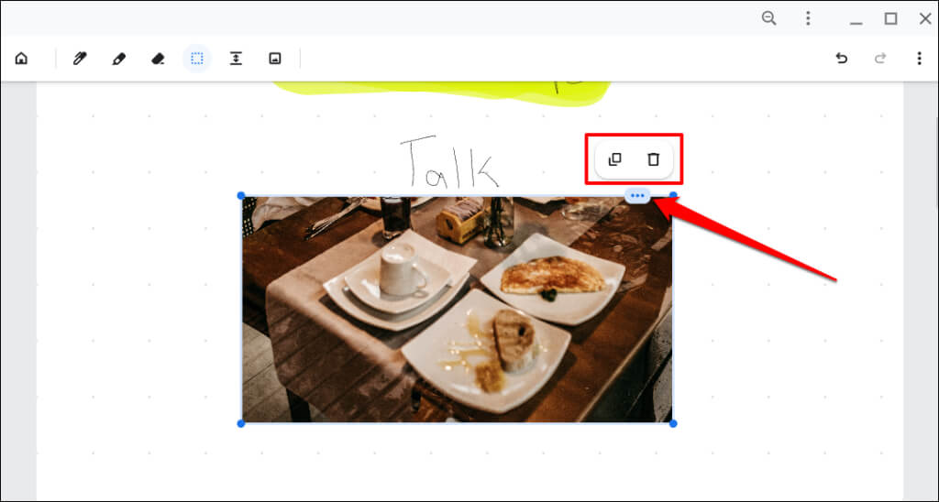This screenshot has width=939, height=502.
Task: Click the blue three-dot handle on image
Action: point(638,196)
